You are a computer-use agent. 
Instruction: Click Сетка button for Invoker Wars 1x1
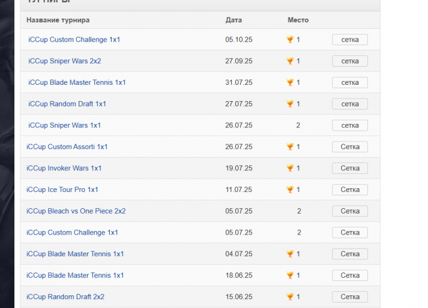tap(349, 168)
